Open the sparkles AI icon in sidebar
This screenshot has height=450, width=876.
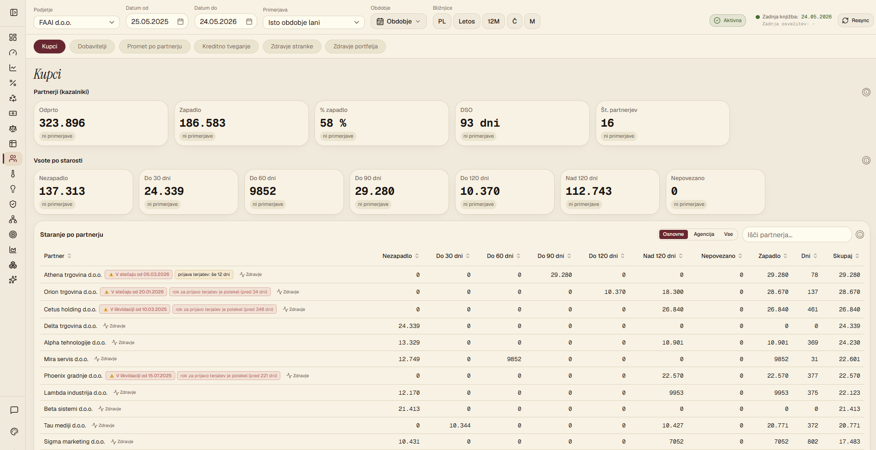13,280
